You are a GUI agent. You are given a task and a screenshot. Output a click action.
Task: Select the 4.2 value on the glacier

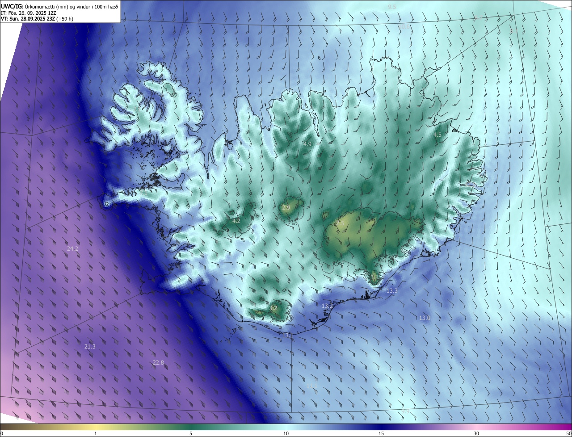tap(236, 221)
